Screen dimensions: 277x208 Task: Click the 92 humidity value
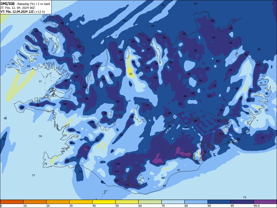pos(113,151)
